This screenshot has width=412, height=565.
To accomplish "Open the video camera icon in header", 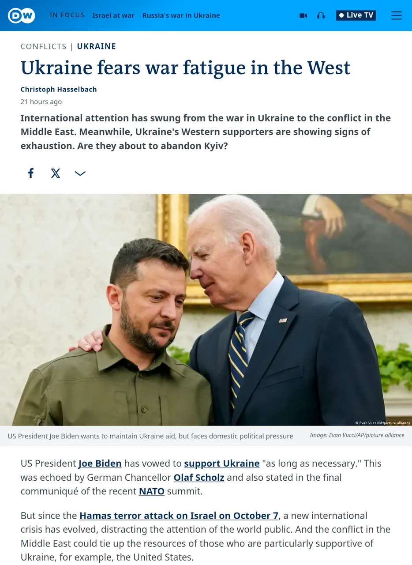I will pos(303,15).
